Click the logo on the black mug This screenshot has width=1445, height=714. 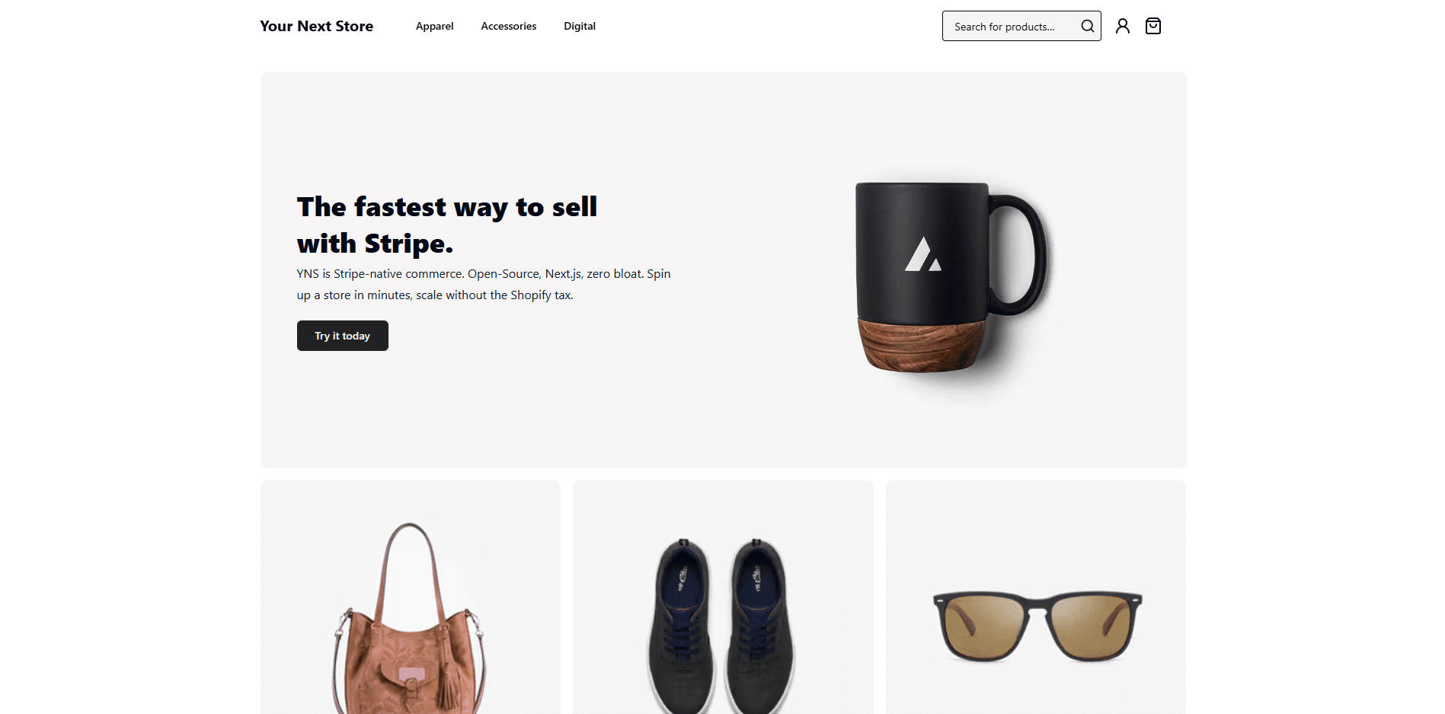pyautogui.click(x=923, y=254)
